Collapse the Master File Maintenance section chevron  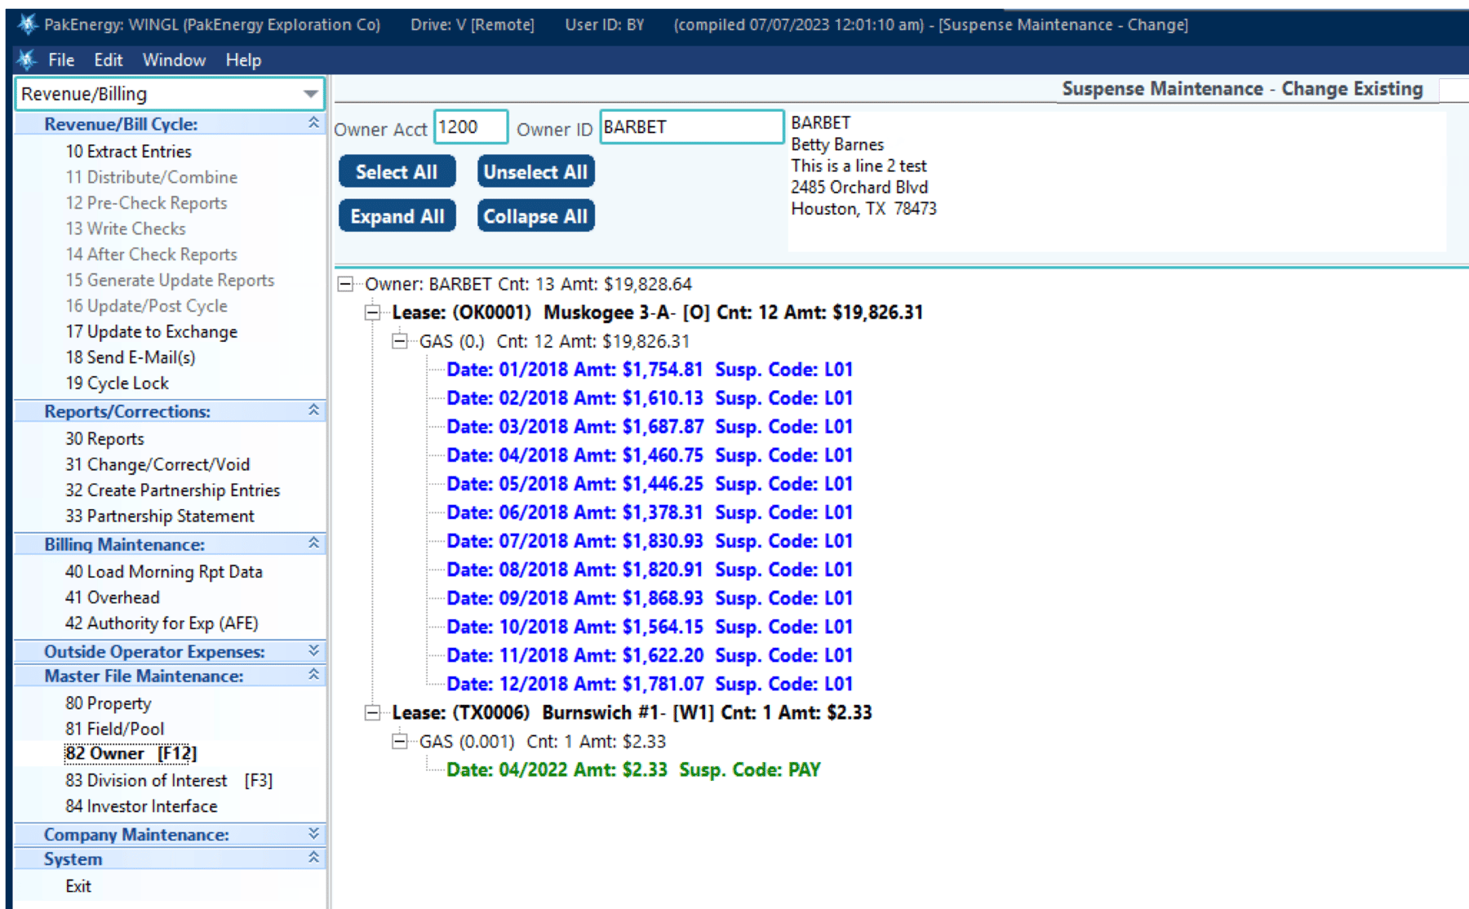pos(313,676)
